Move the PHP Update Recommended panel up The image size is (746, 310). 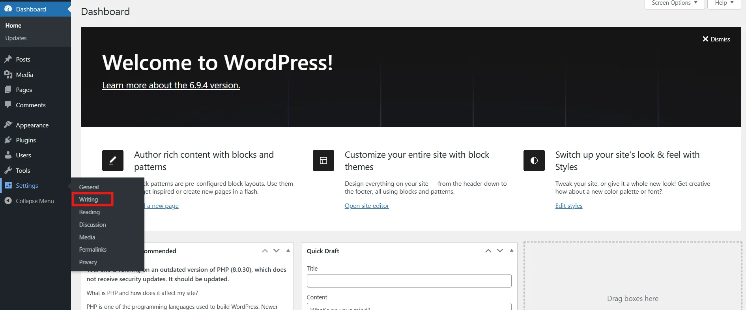tap(265, 251)
